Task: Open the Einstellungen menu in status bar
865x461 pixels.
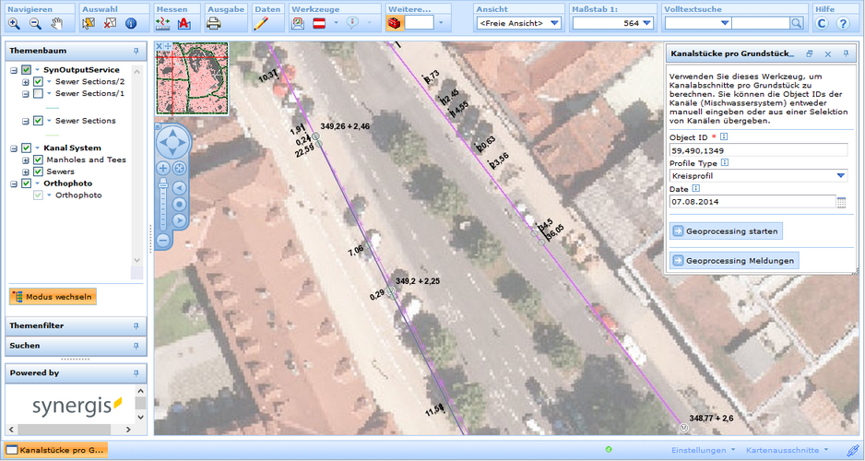Action: coord(703,450)
